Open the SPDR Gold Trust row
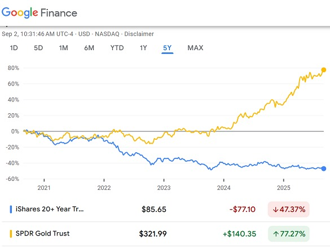This screenshot has width=330, height=248. pos(165,234)
